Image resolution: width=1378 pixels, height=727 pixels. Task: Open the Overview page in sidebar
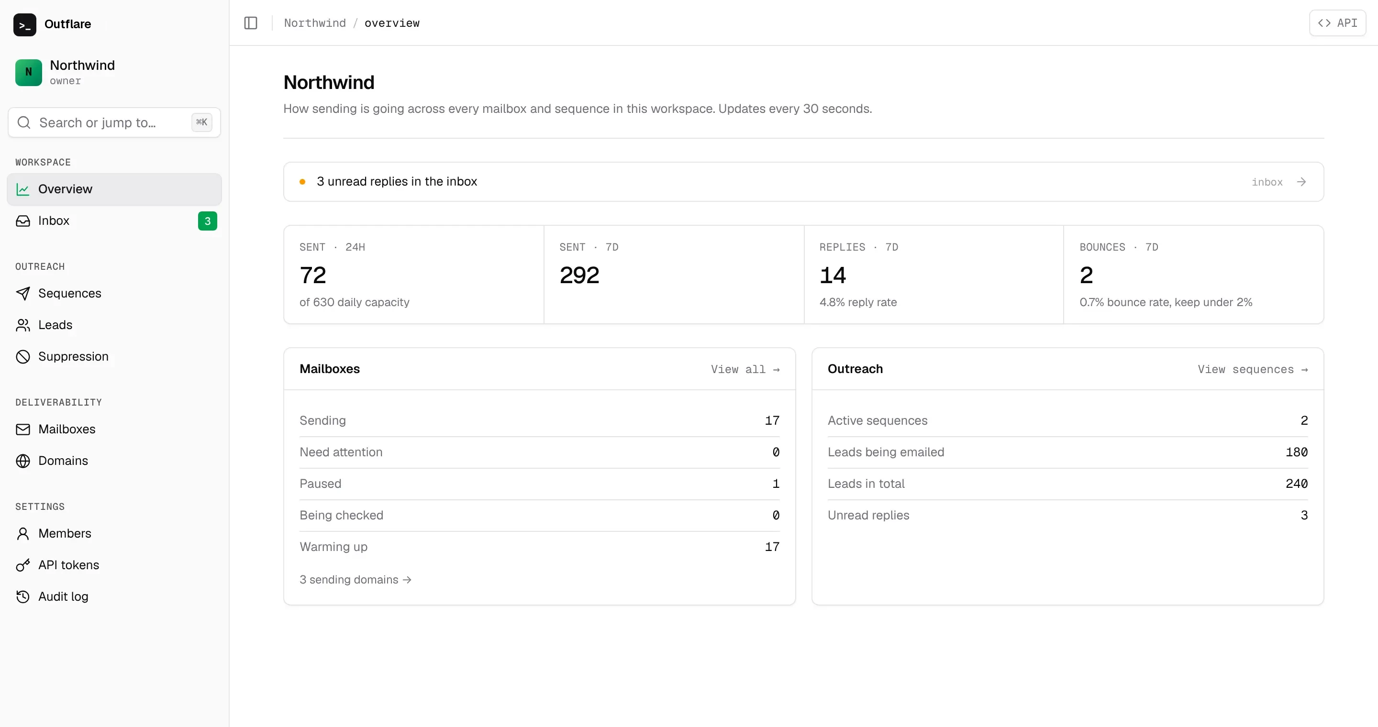click(114, 189)
